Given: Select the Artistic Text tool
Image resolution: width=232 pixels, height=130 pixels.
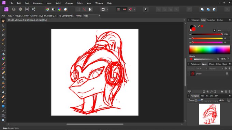Looking at the screenshot, I should (3, 111).
